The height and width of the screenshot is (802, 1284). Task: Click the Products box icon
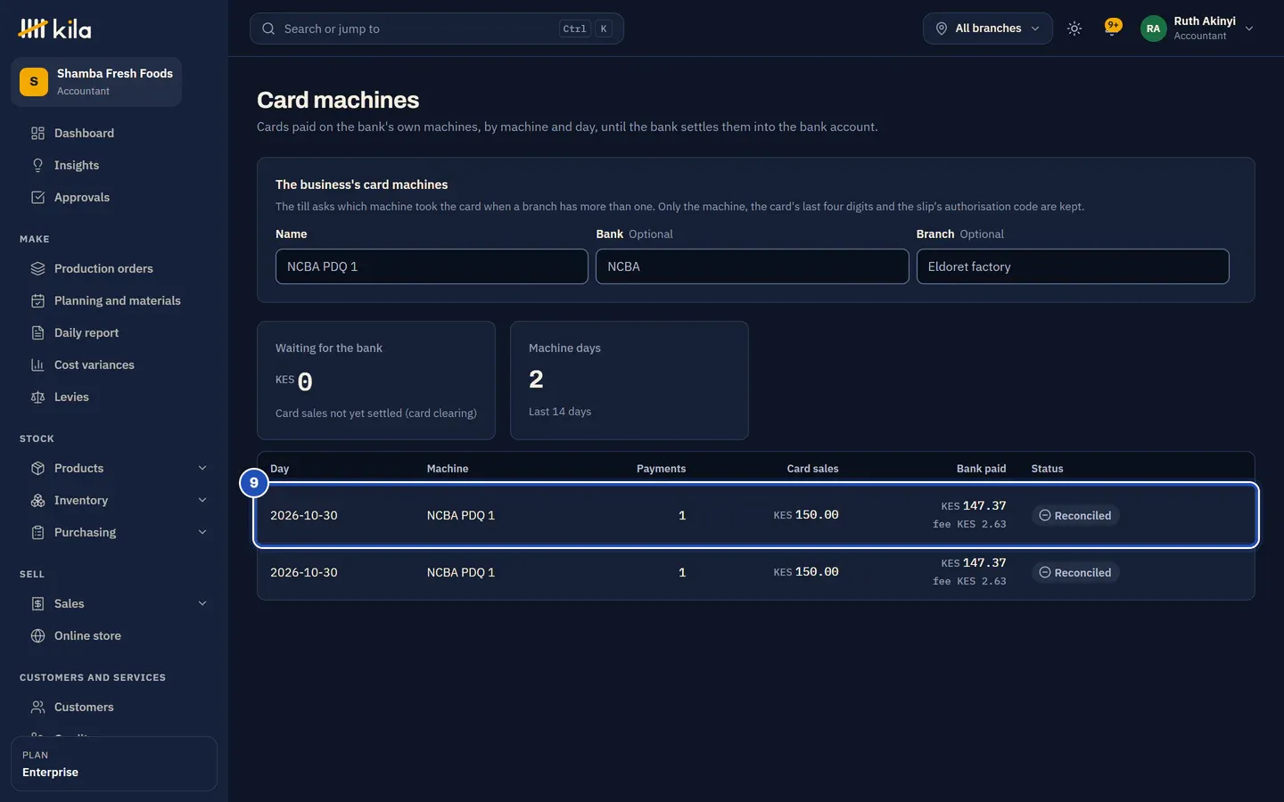coord(37,468)
